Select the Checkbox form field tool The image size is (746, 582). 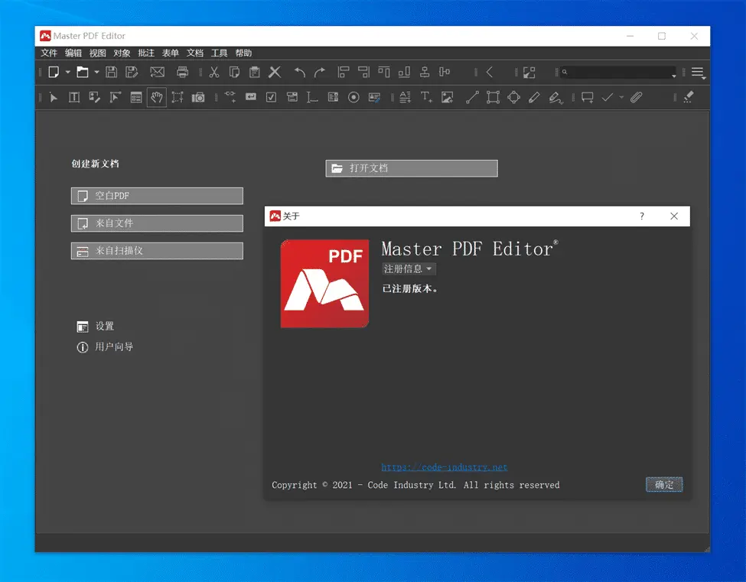coord(271,97)
